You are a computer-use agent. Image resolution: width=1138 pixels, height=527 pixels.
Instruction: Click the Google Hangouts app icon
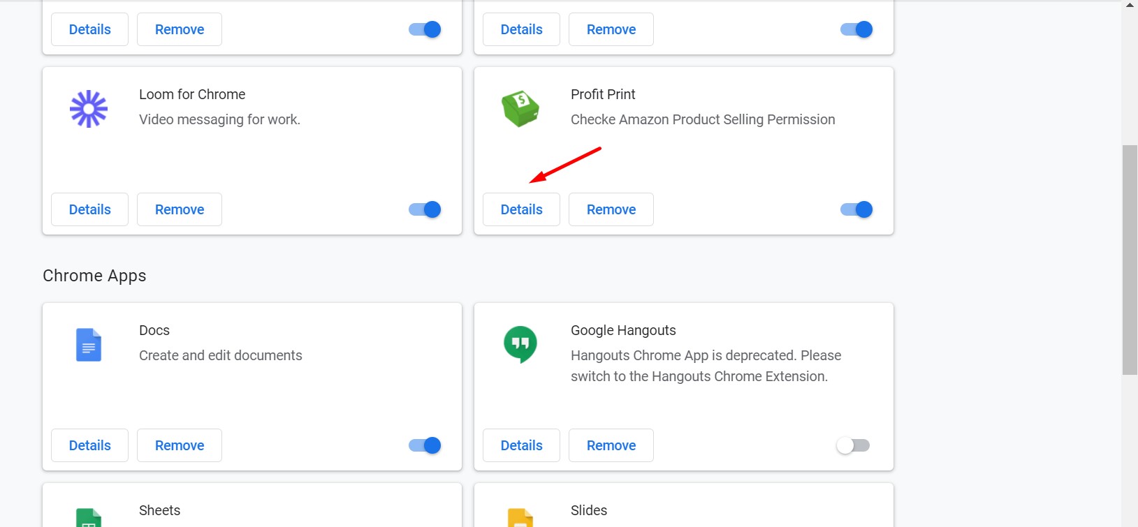[x=520, y=345]
